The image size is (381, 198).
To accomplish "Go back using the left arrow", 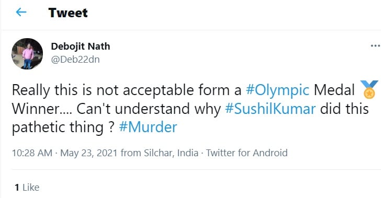I will pos(21,12).
